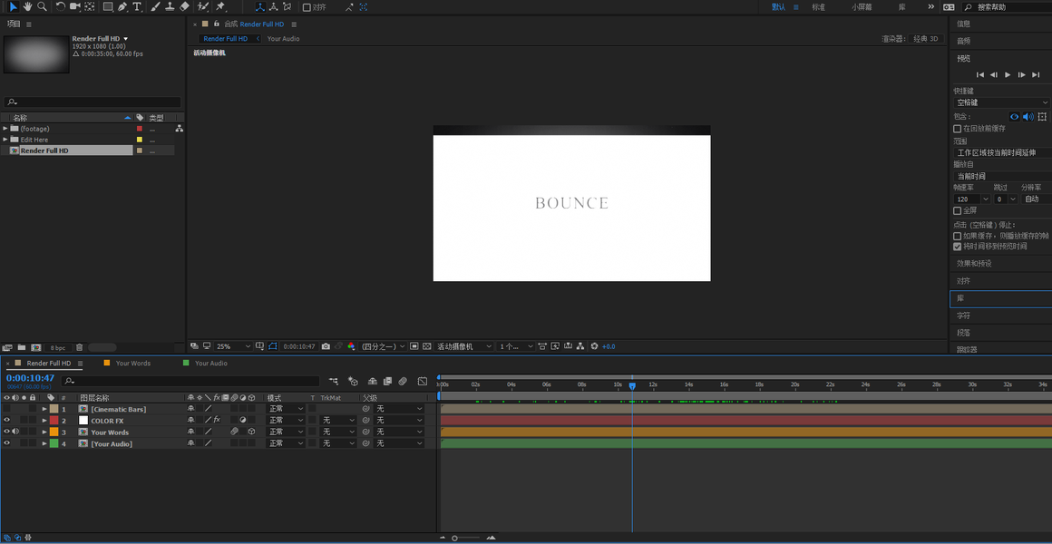Uncheck the 将时间移到预览时间 checkbox
The image size is (1052, 544).
pos(958,247)
